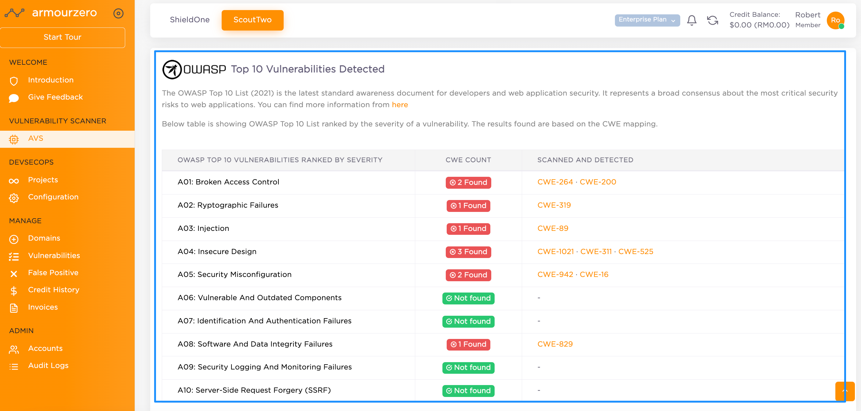Click the Credit History dollar icon
Image resolution: width=861 pixels, height=411 pixels.
14,291
